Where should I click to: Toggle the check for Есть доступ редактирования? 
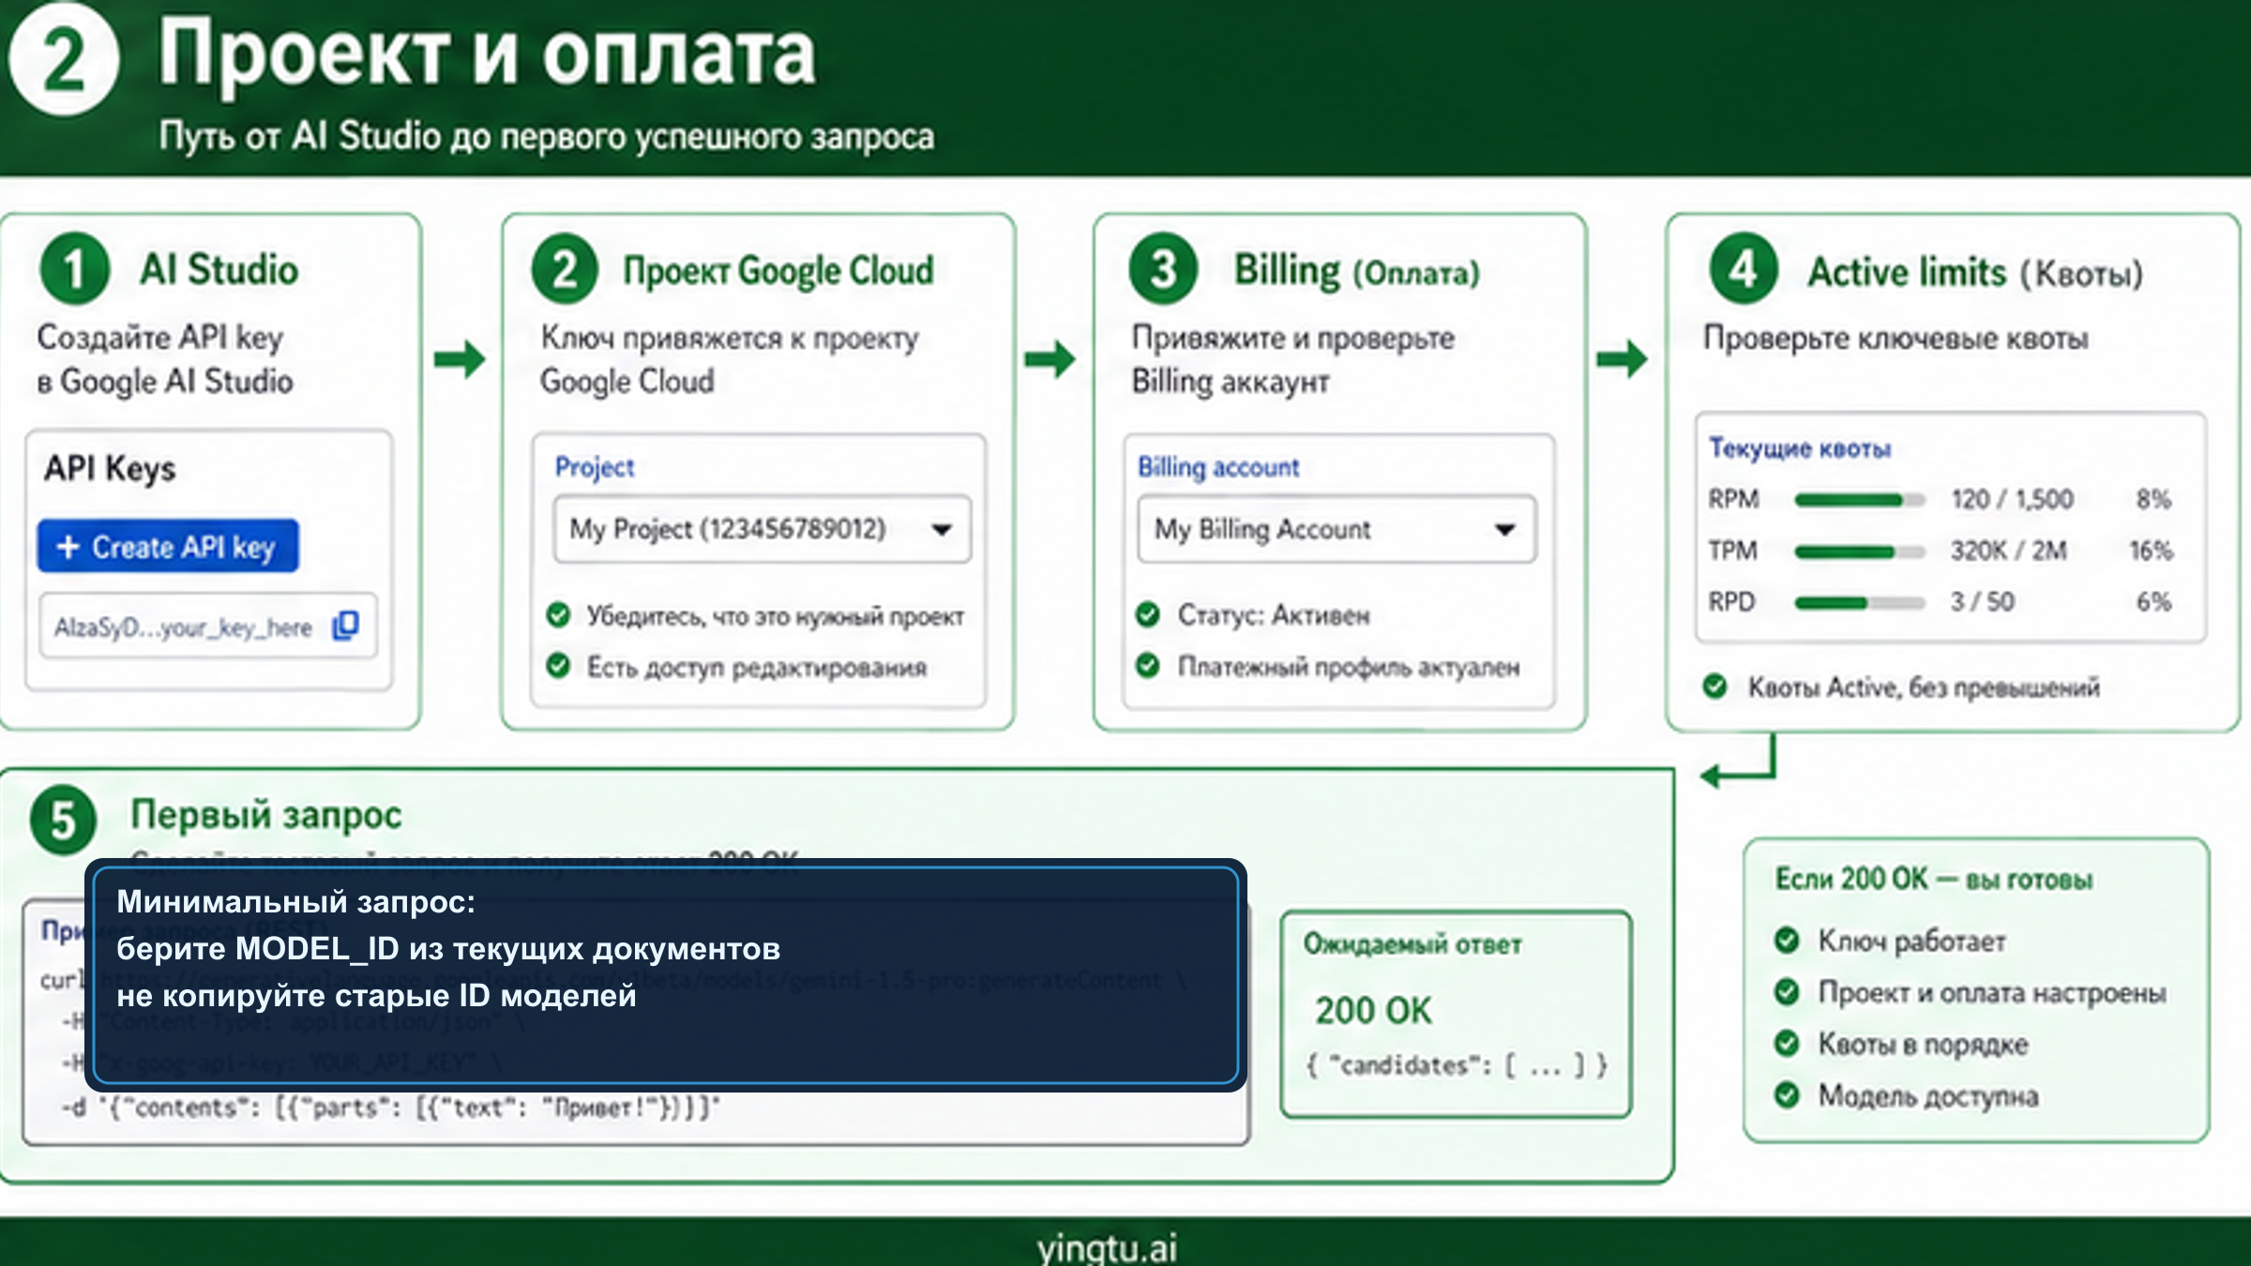(557, 667)
